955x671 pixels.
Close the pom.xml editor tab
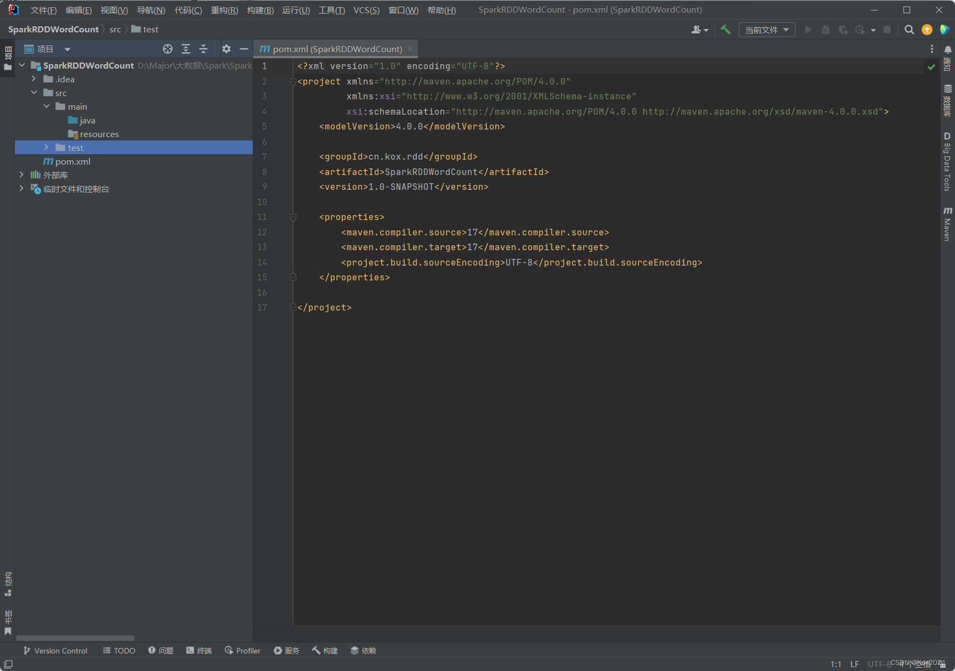click(410, 49)
